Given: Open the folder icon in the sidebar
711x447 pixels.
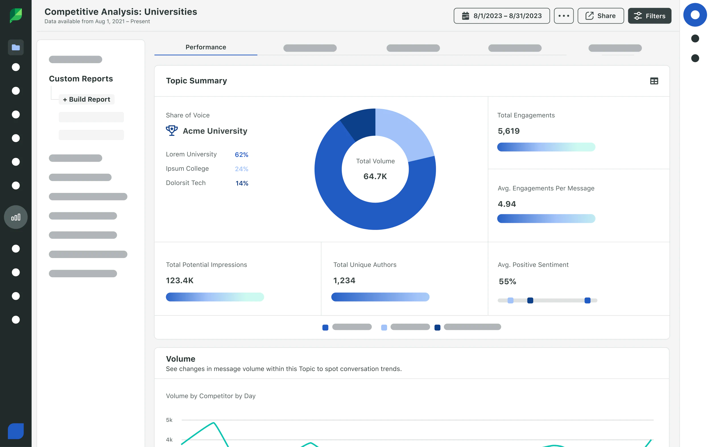Looking at the screenshot, I should point(16,47).
